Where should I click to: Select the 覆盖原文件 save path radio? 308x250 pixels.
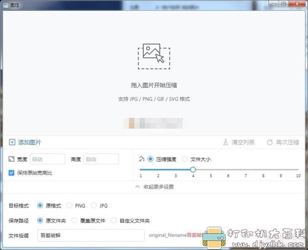coord(74,220)
